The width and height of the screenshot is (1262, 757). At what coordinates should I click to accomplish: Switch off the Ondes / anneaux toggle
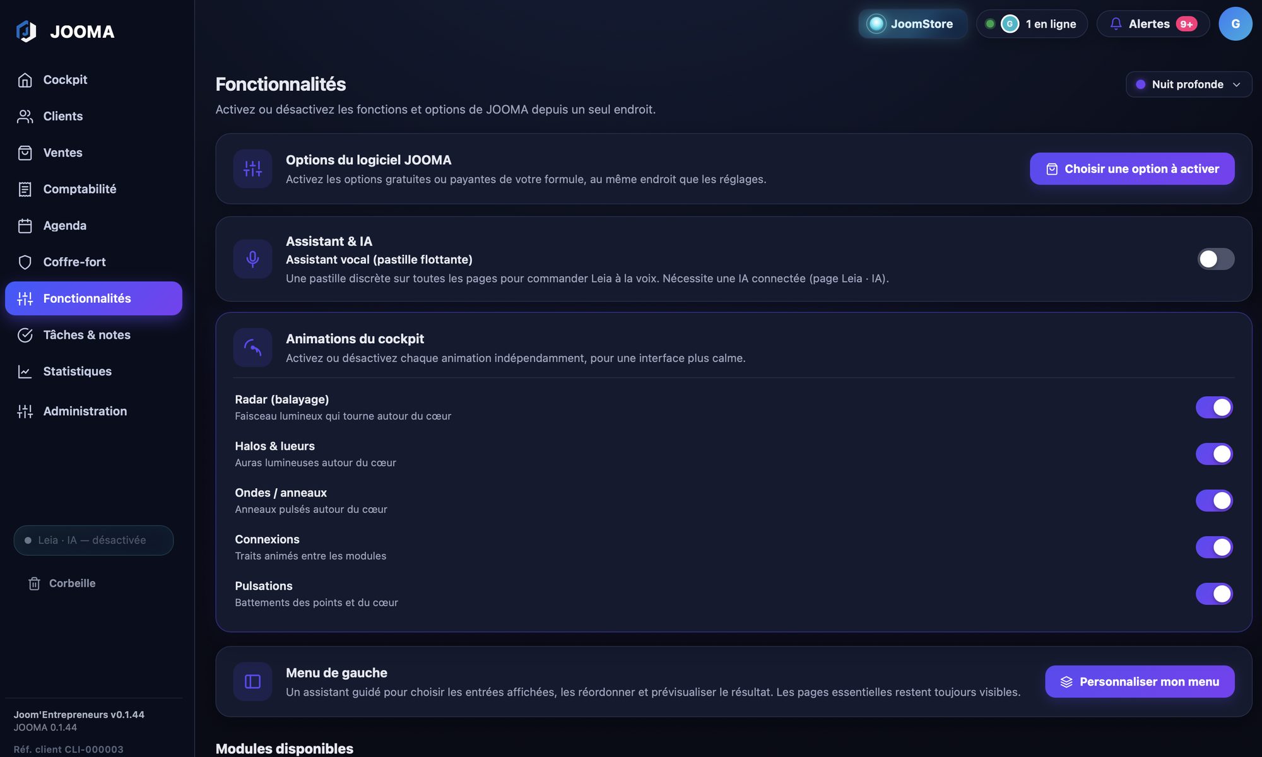point(1214,501)
